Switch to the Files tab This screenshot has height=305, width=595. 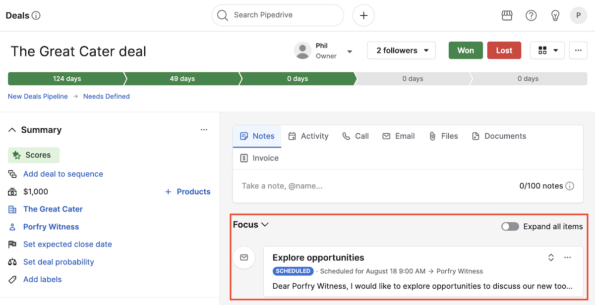443,136
